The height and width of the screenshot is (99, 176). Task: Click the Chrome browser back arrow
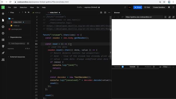pyautogui.click(x=2, y=2)
